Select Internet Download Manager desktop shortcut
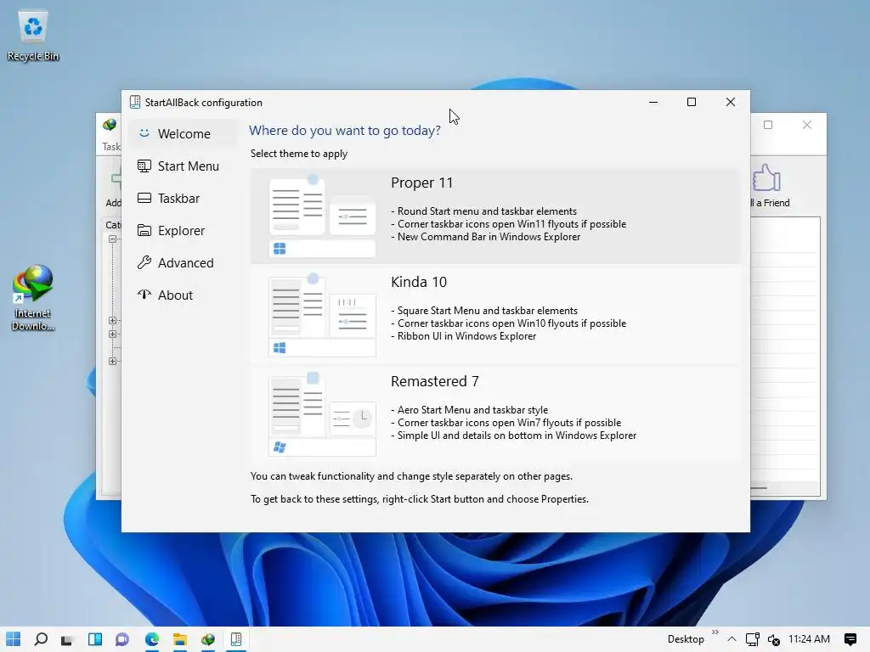The image size is (870, 652). pyautogui.click(x=33, y=298)
